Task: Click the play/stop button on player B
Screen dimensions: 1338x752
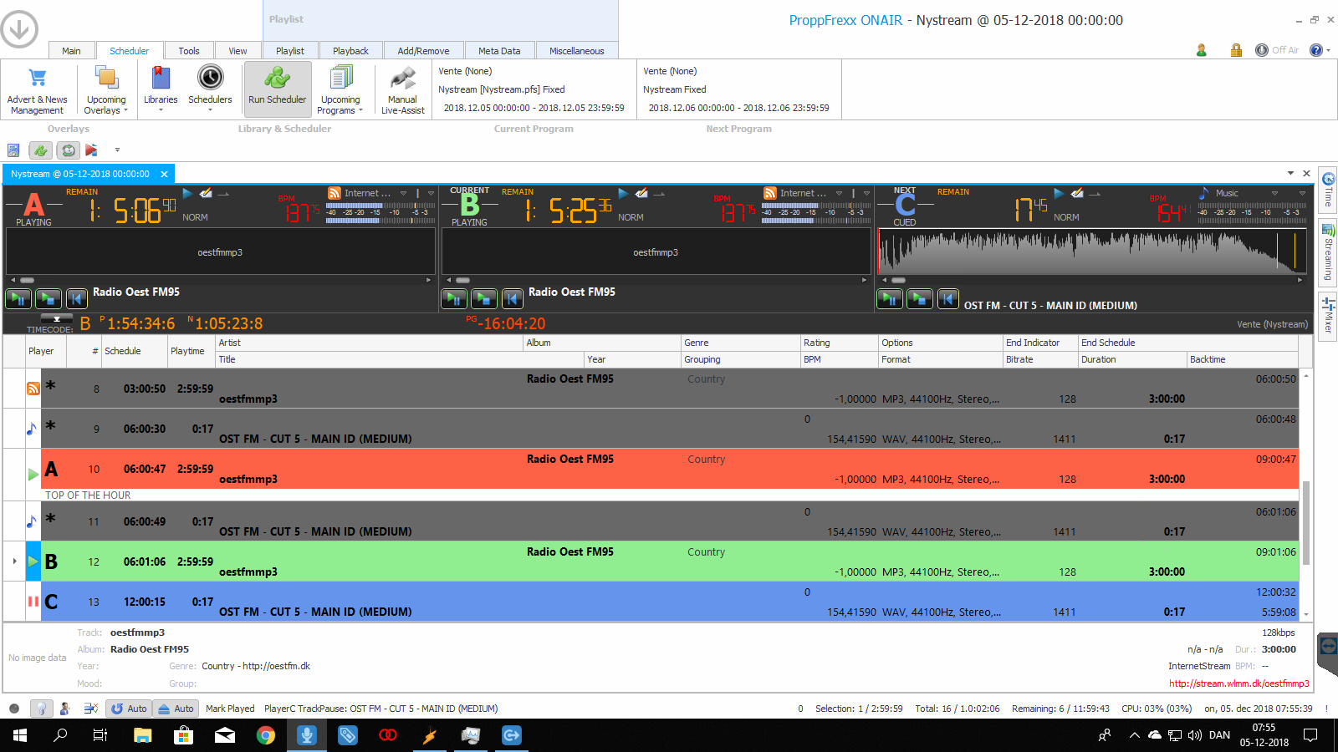Action: pyautogui.click(x=484, y=297)
